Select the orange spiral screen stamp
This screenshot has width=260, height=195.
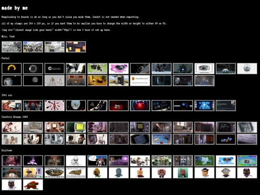point(204,139)
